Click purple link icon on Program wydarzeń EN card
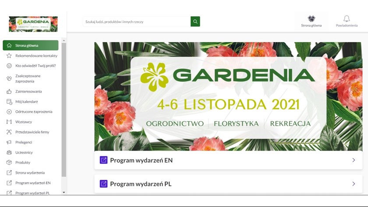The width and height of the screenshot is (368, 207). (x=103, y=160)
